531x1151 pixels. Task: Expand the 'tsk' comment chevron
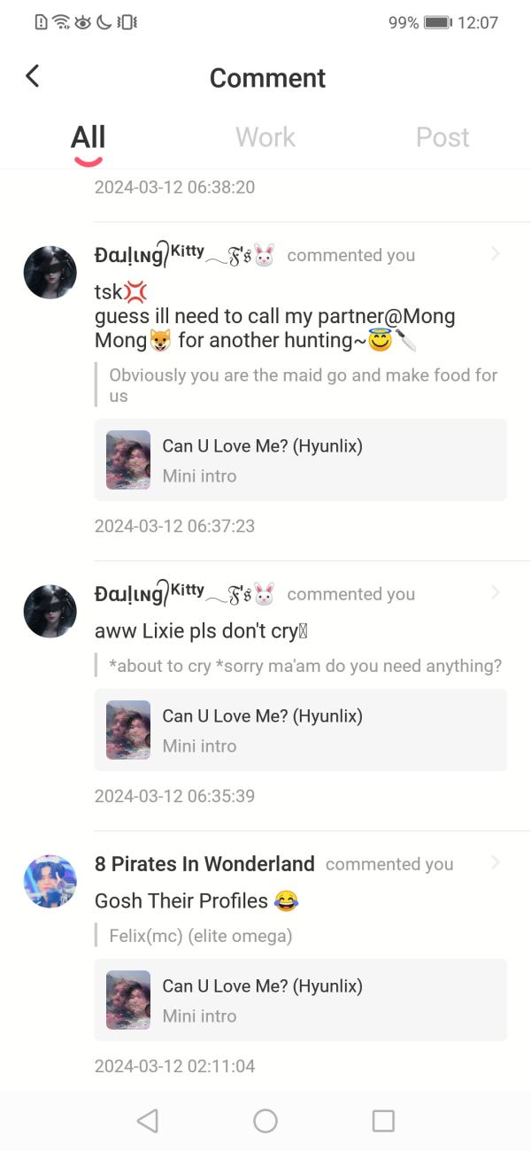coord(495,254)
